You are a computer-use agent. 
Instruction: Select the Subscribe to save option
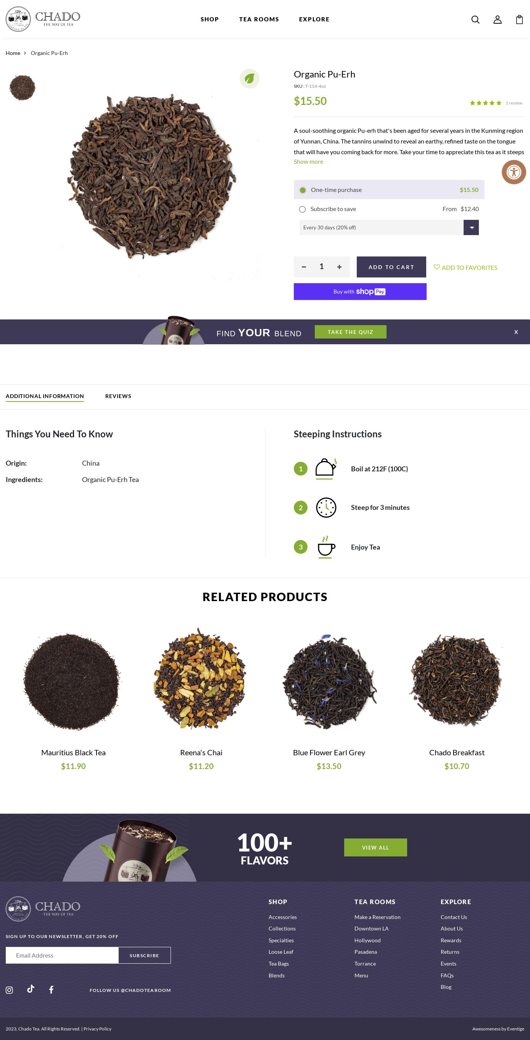389,209
